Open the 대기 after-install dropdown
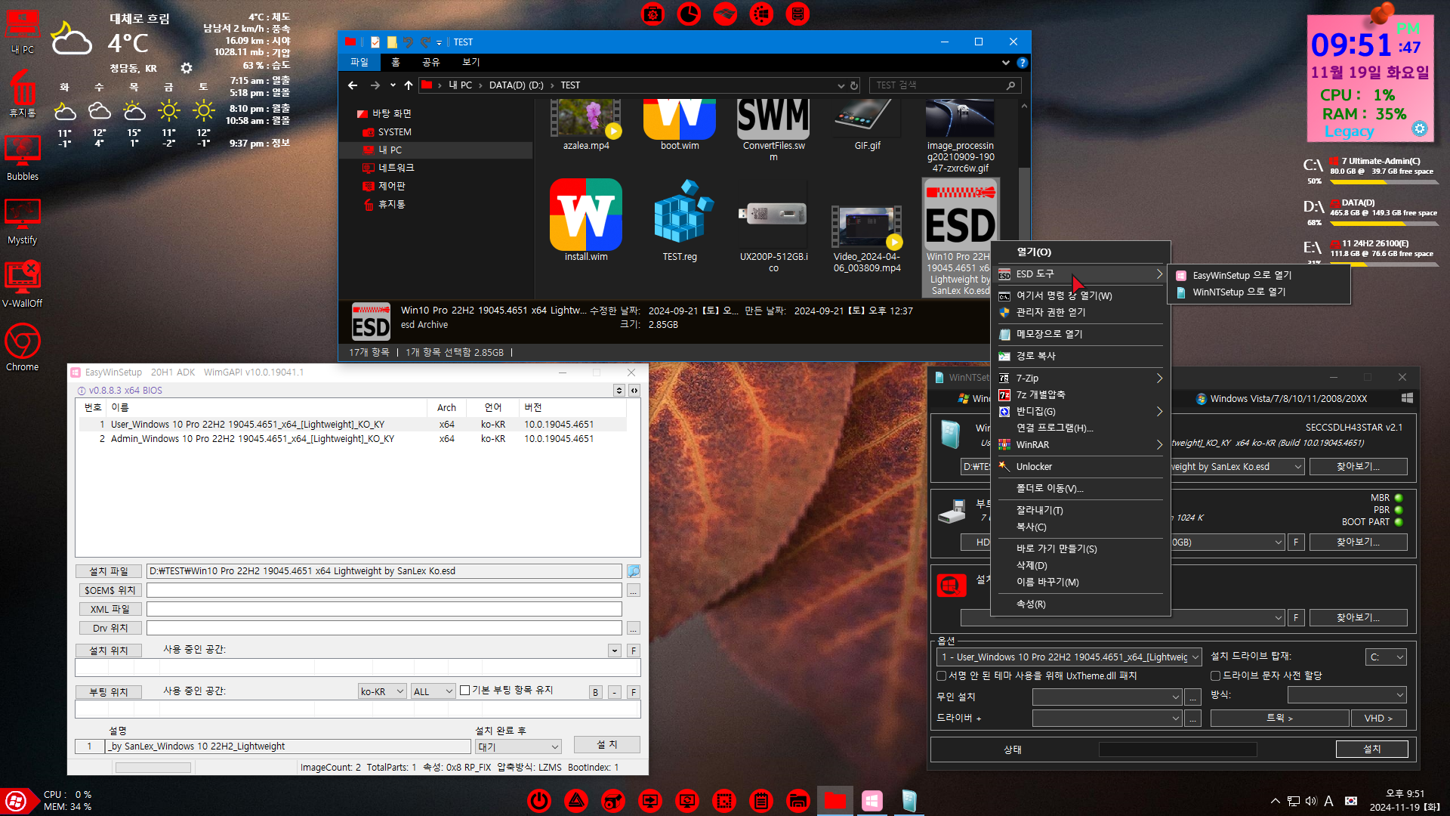The width and height of the screenshot is (1450, 816). [x=519, y=746]
